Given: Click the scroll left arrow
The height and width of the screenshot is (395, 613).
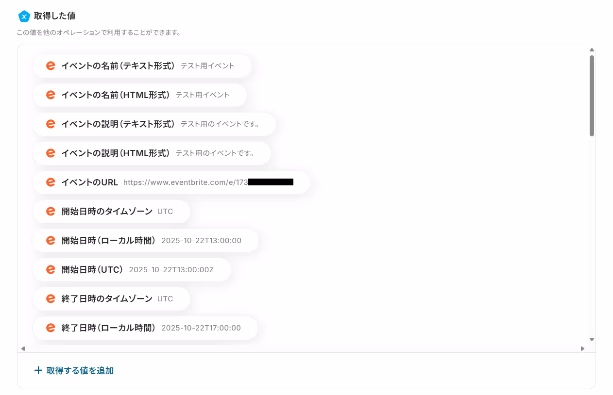Looking at the screenshot, I should (23, 348).
